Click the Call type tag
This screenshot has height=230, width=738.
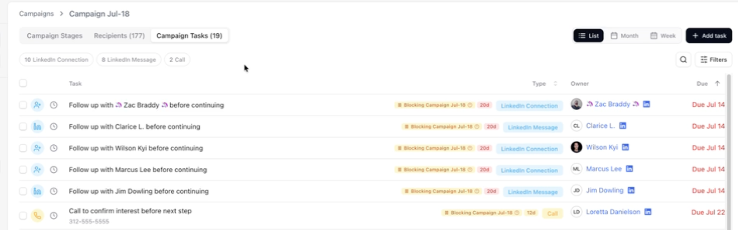pyautogui.click(x=552, y=213)
